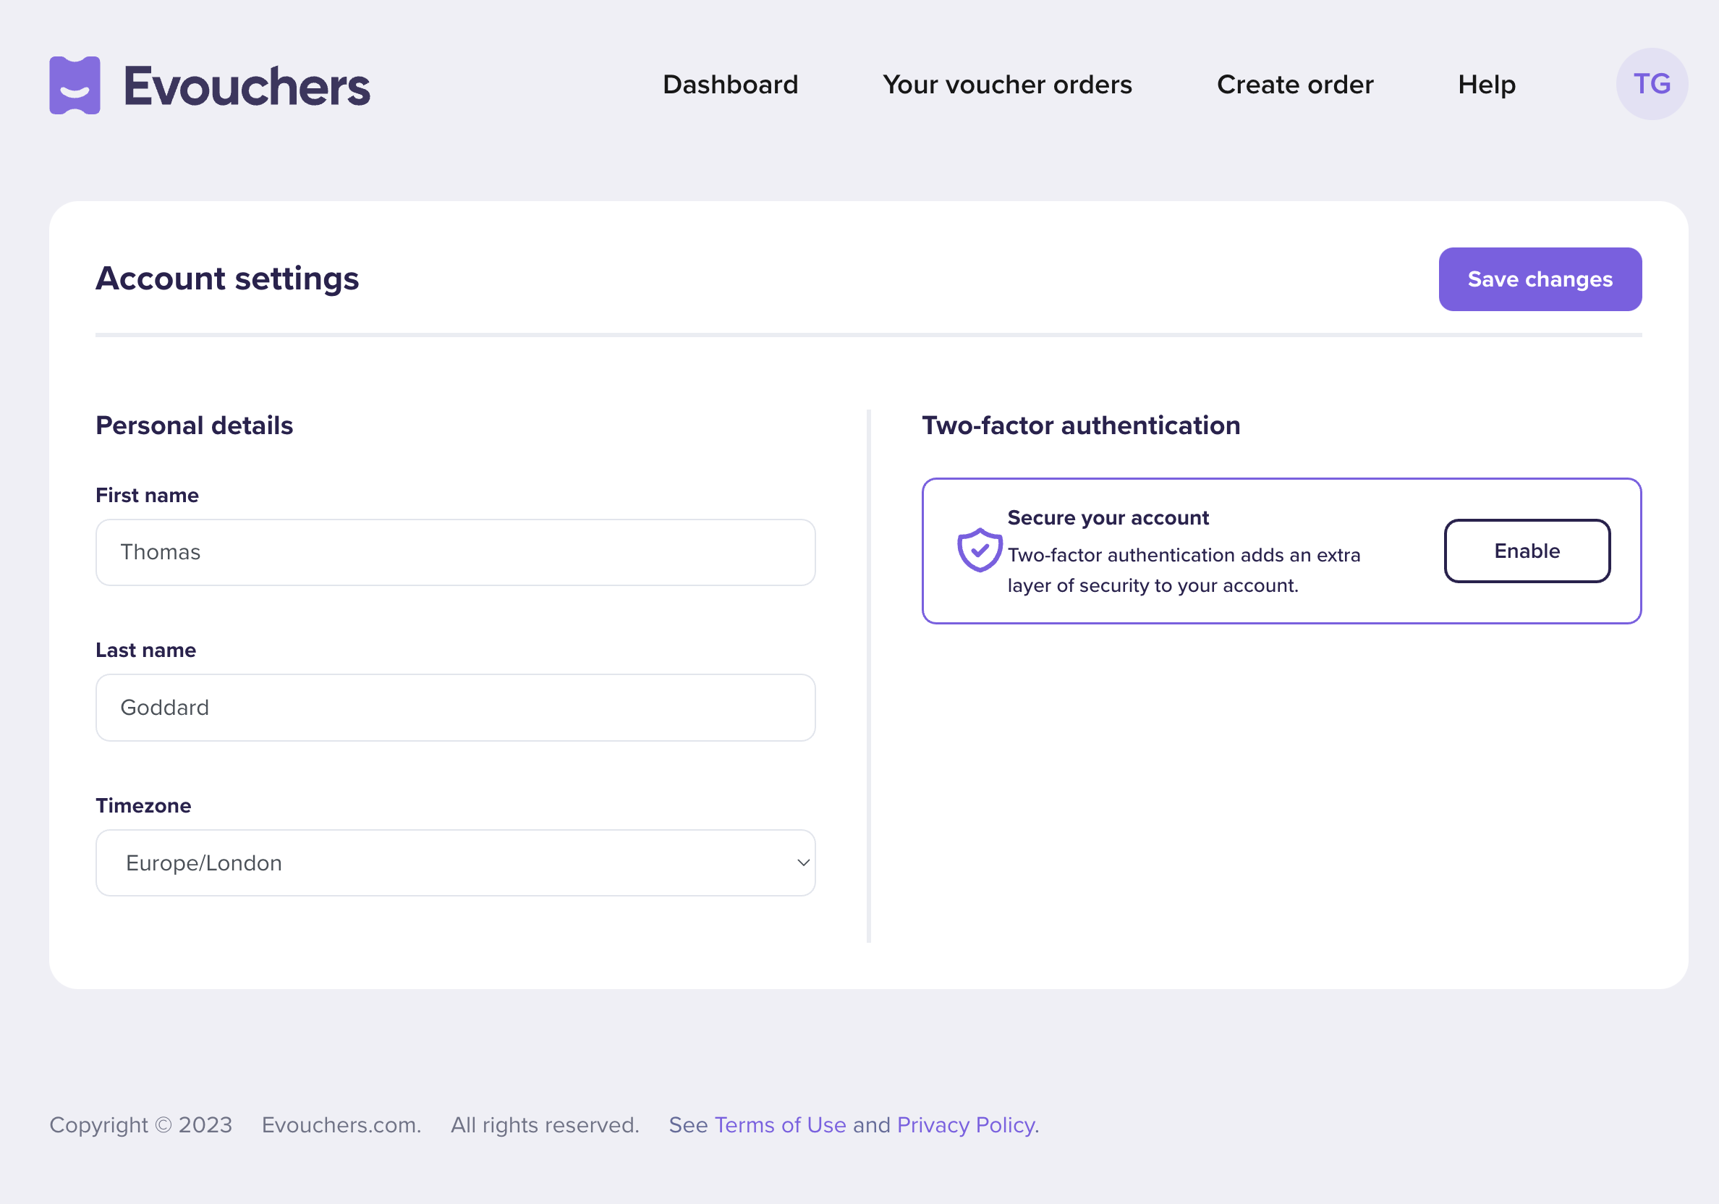Save changes to account settings

[x=1540, y=279]
